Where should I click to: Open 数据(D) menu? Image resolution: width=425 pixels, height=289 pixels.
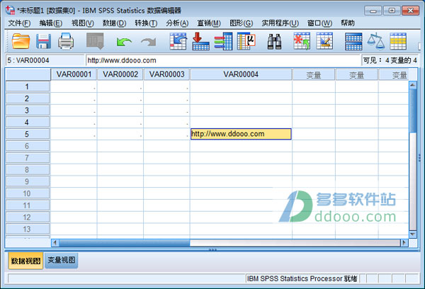click(114, 23)
